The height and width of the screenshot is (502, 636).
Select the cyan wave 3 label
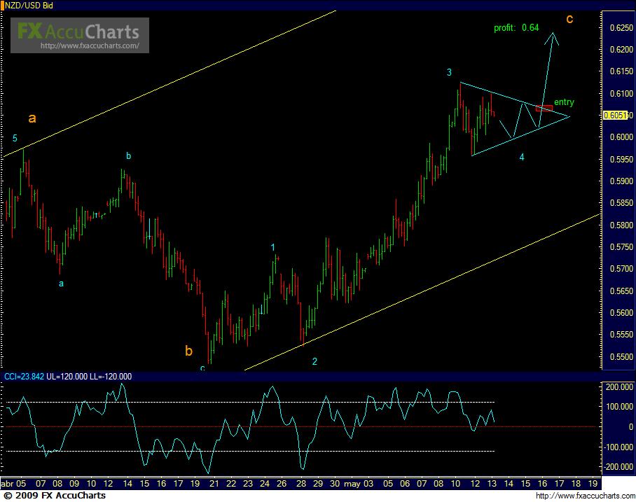450,72
